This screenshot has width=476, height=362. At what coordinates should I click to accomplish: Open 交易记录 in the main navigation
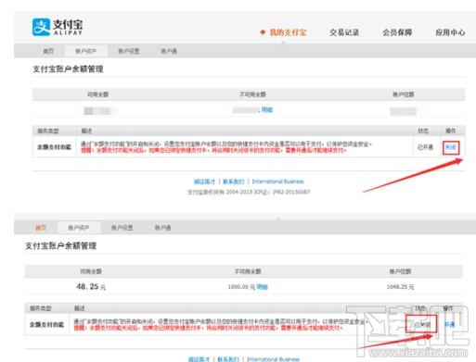click(x=344, y=32)
